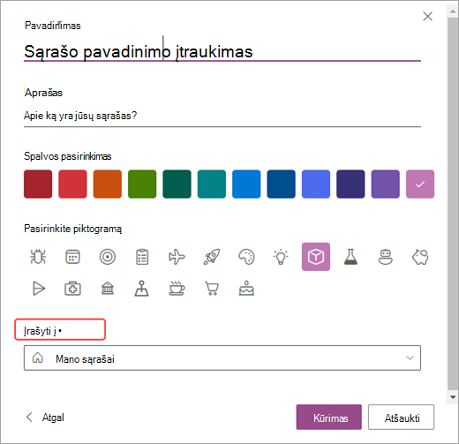459x444 pixels.
Task: Choose the lab flask icon
Action: click(350, 257)
